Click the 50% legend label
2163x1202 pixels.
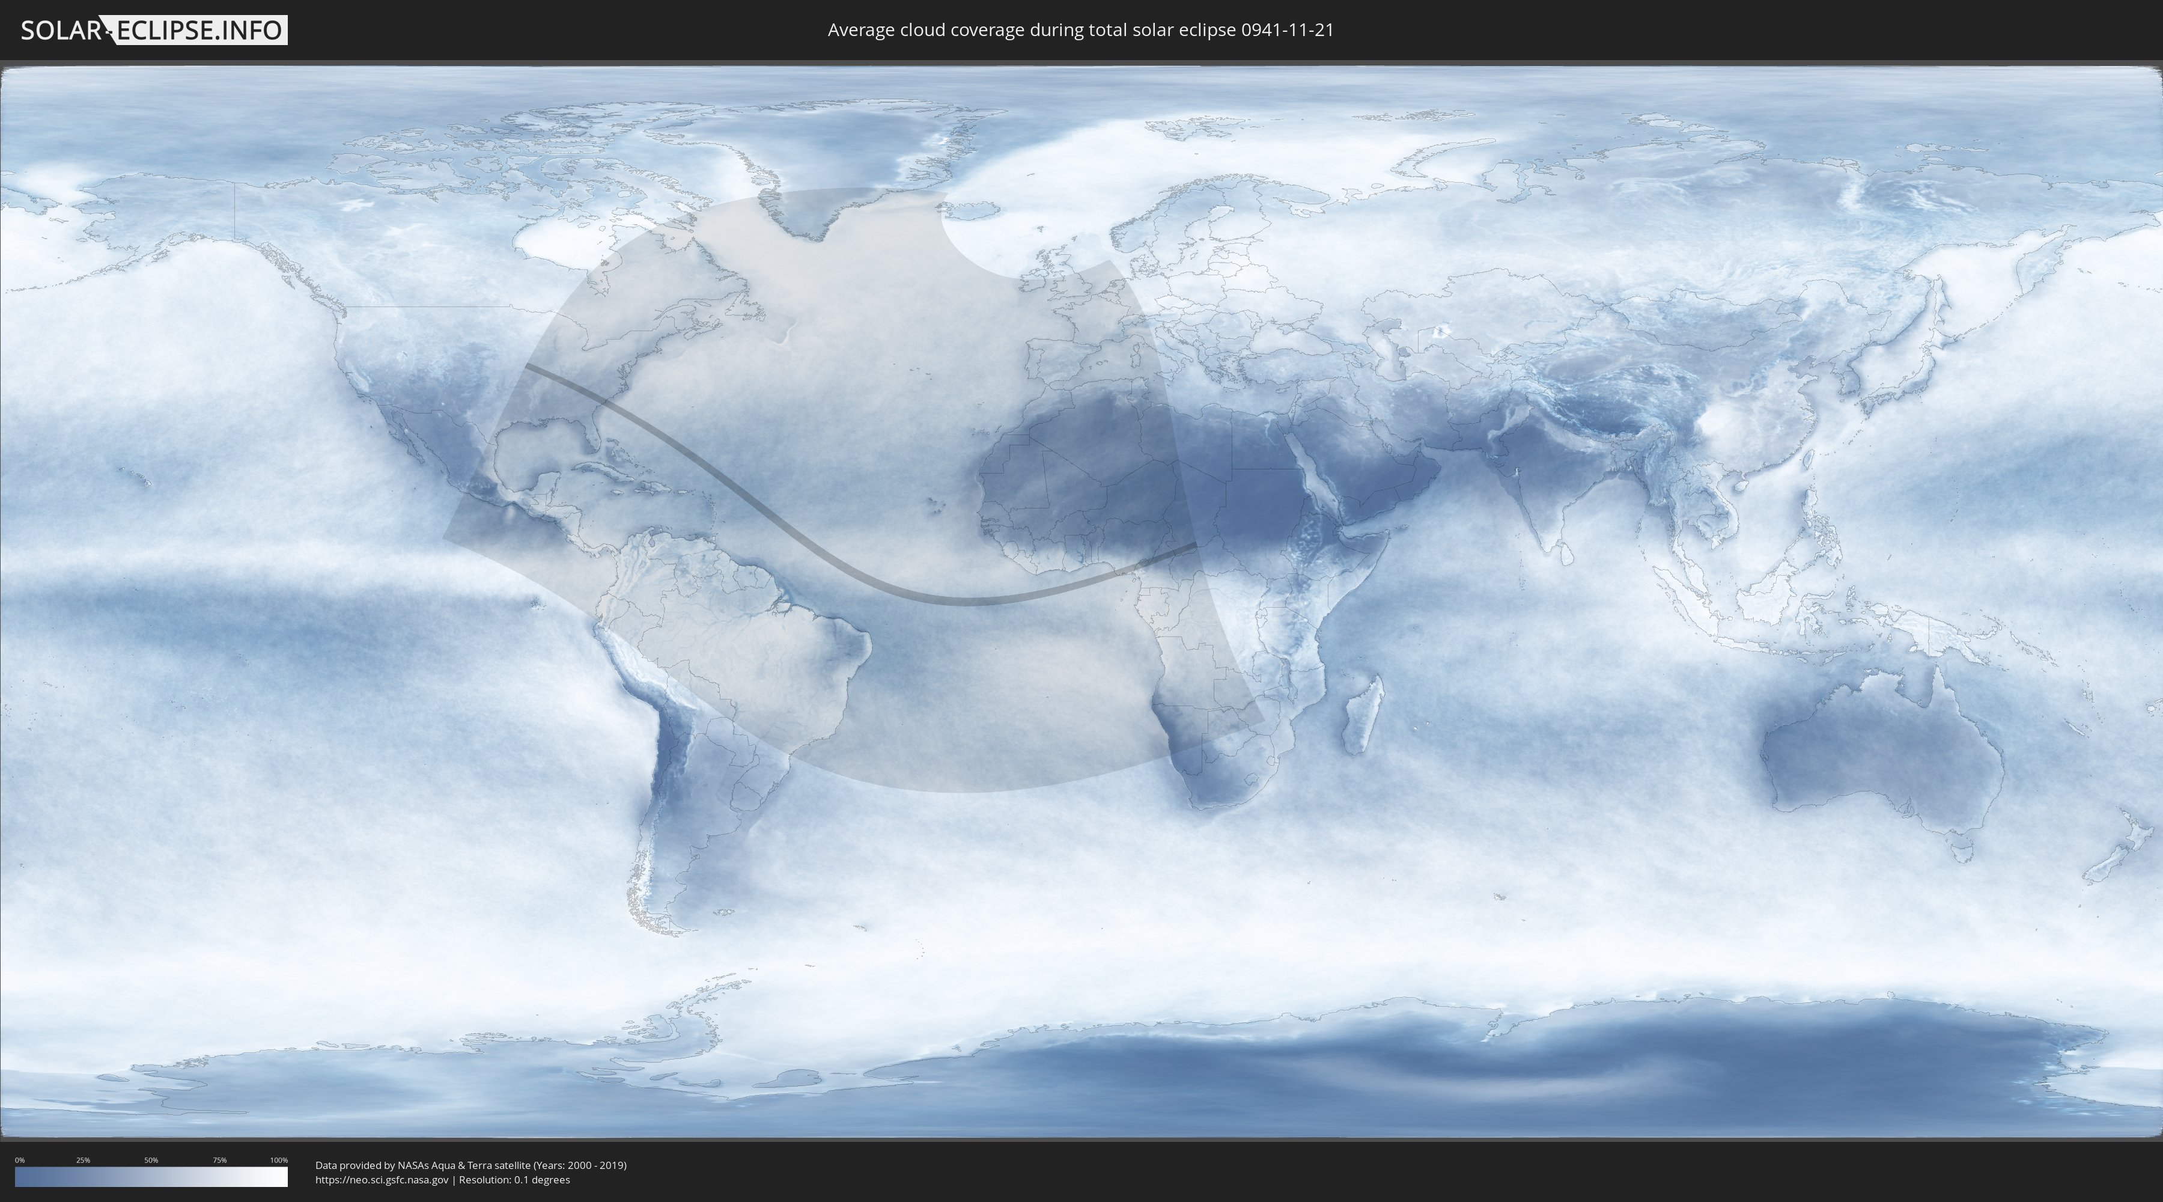151,1160
